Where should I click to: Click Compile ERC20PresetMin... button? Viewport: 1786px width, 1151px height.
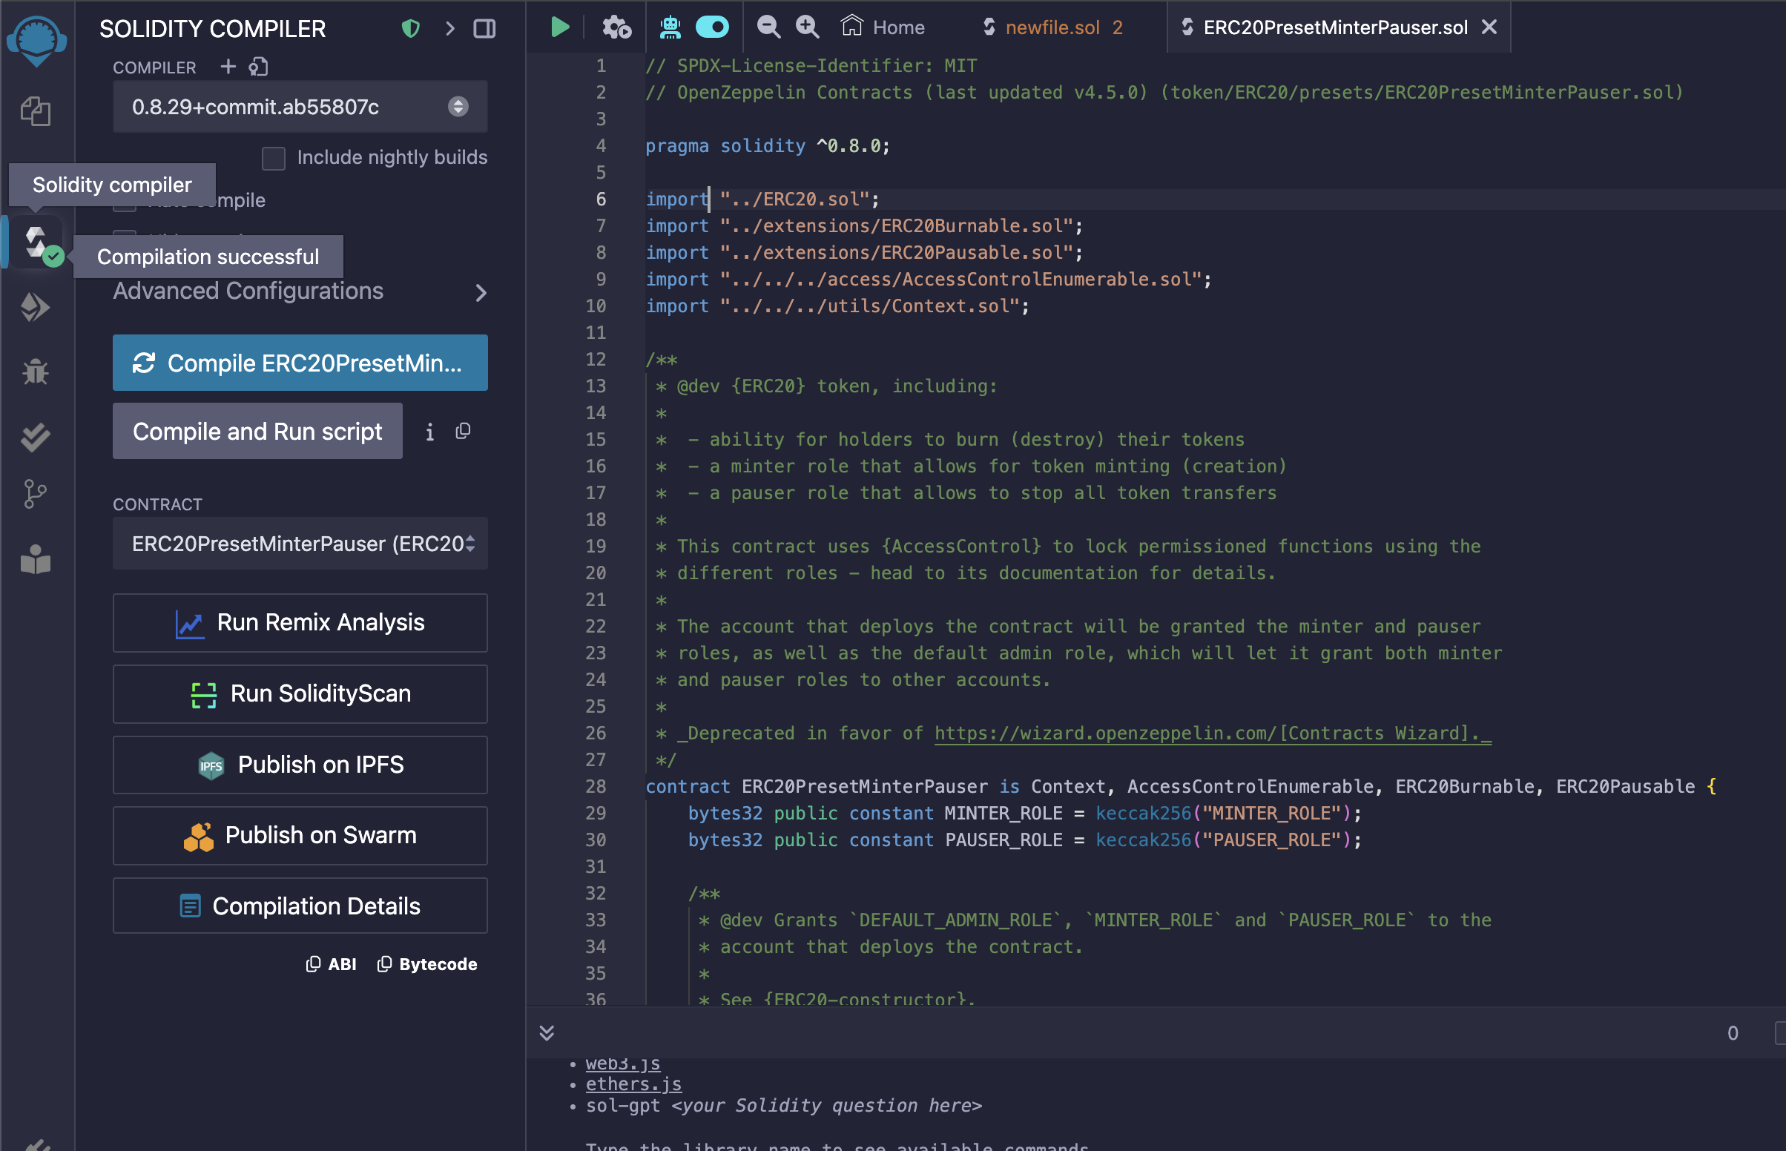(300, 363)
